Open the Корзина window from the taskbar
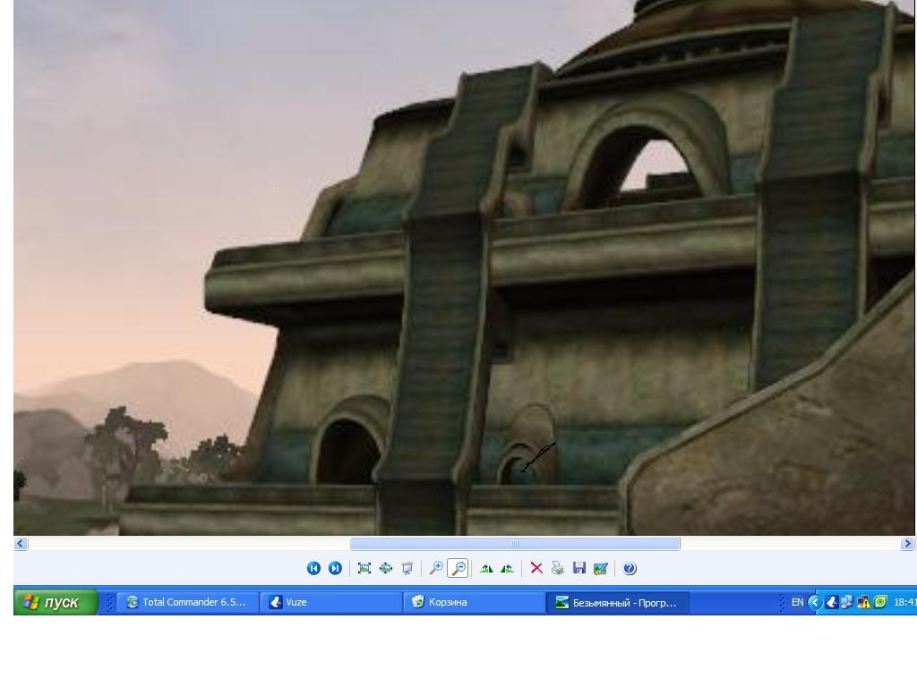Image resolution: width=917 pixels, height=687 pixels. [475, 602]
